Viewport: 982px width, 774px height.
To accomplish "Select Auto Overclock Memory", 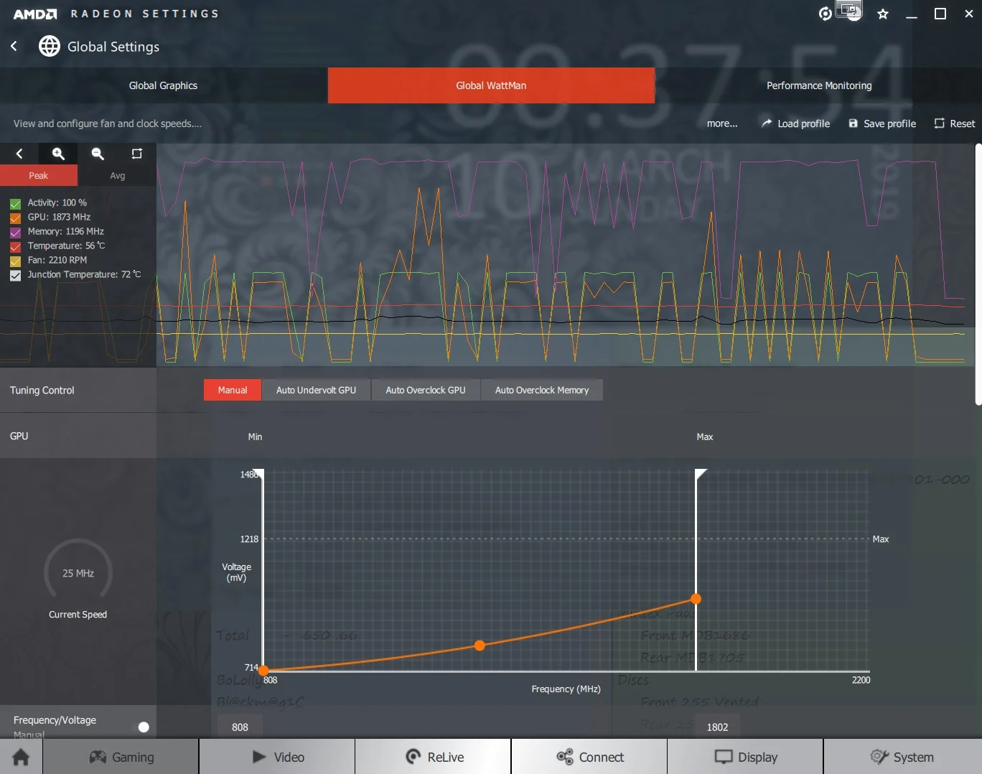I will pyautogui.click(x=542, y=390).
